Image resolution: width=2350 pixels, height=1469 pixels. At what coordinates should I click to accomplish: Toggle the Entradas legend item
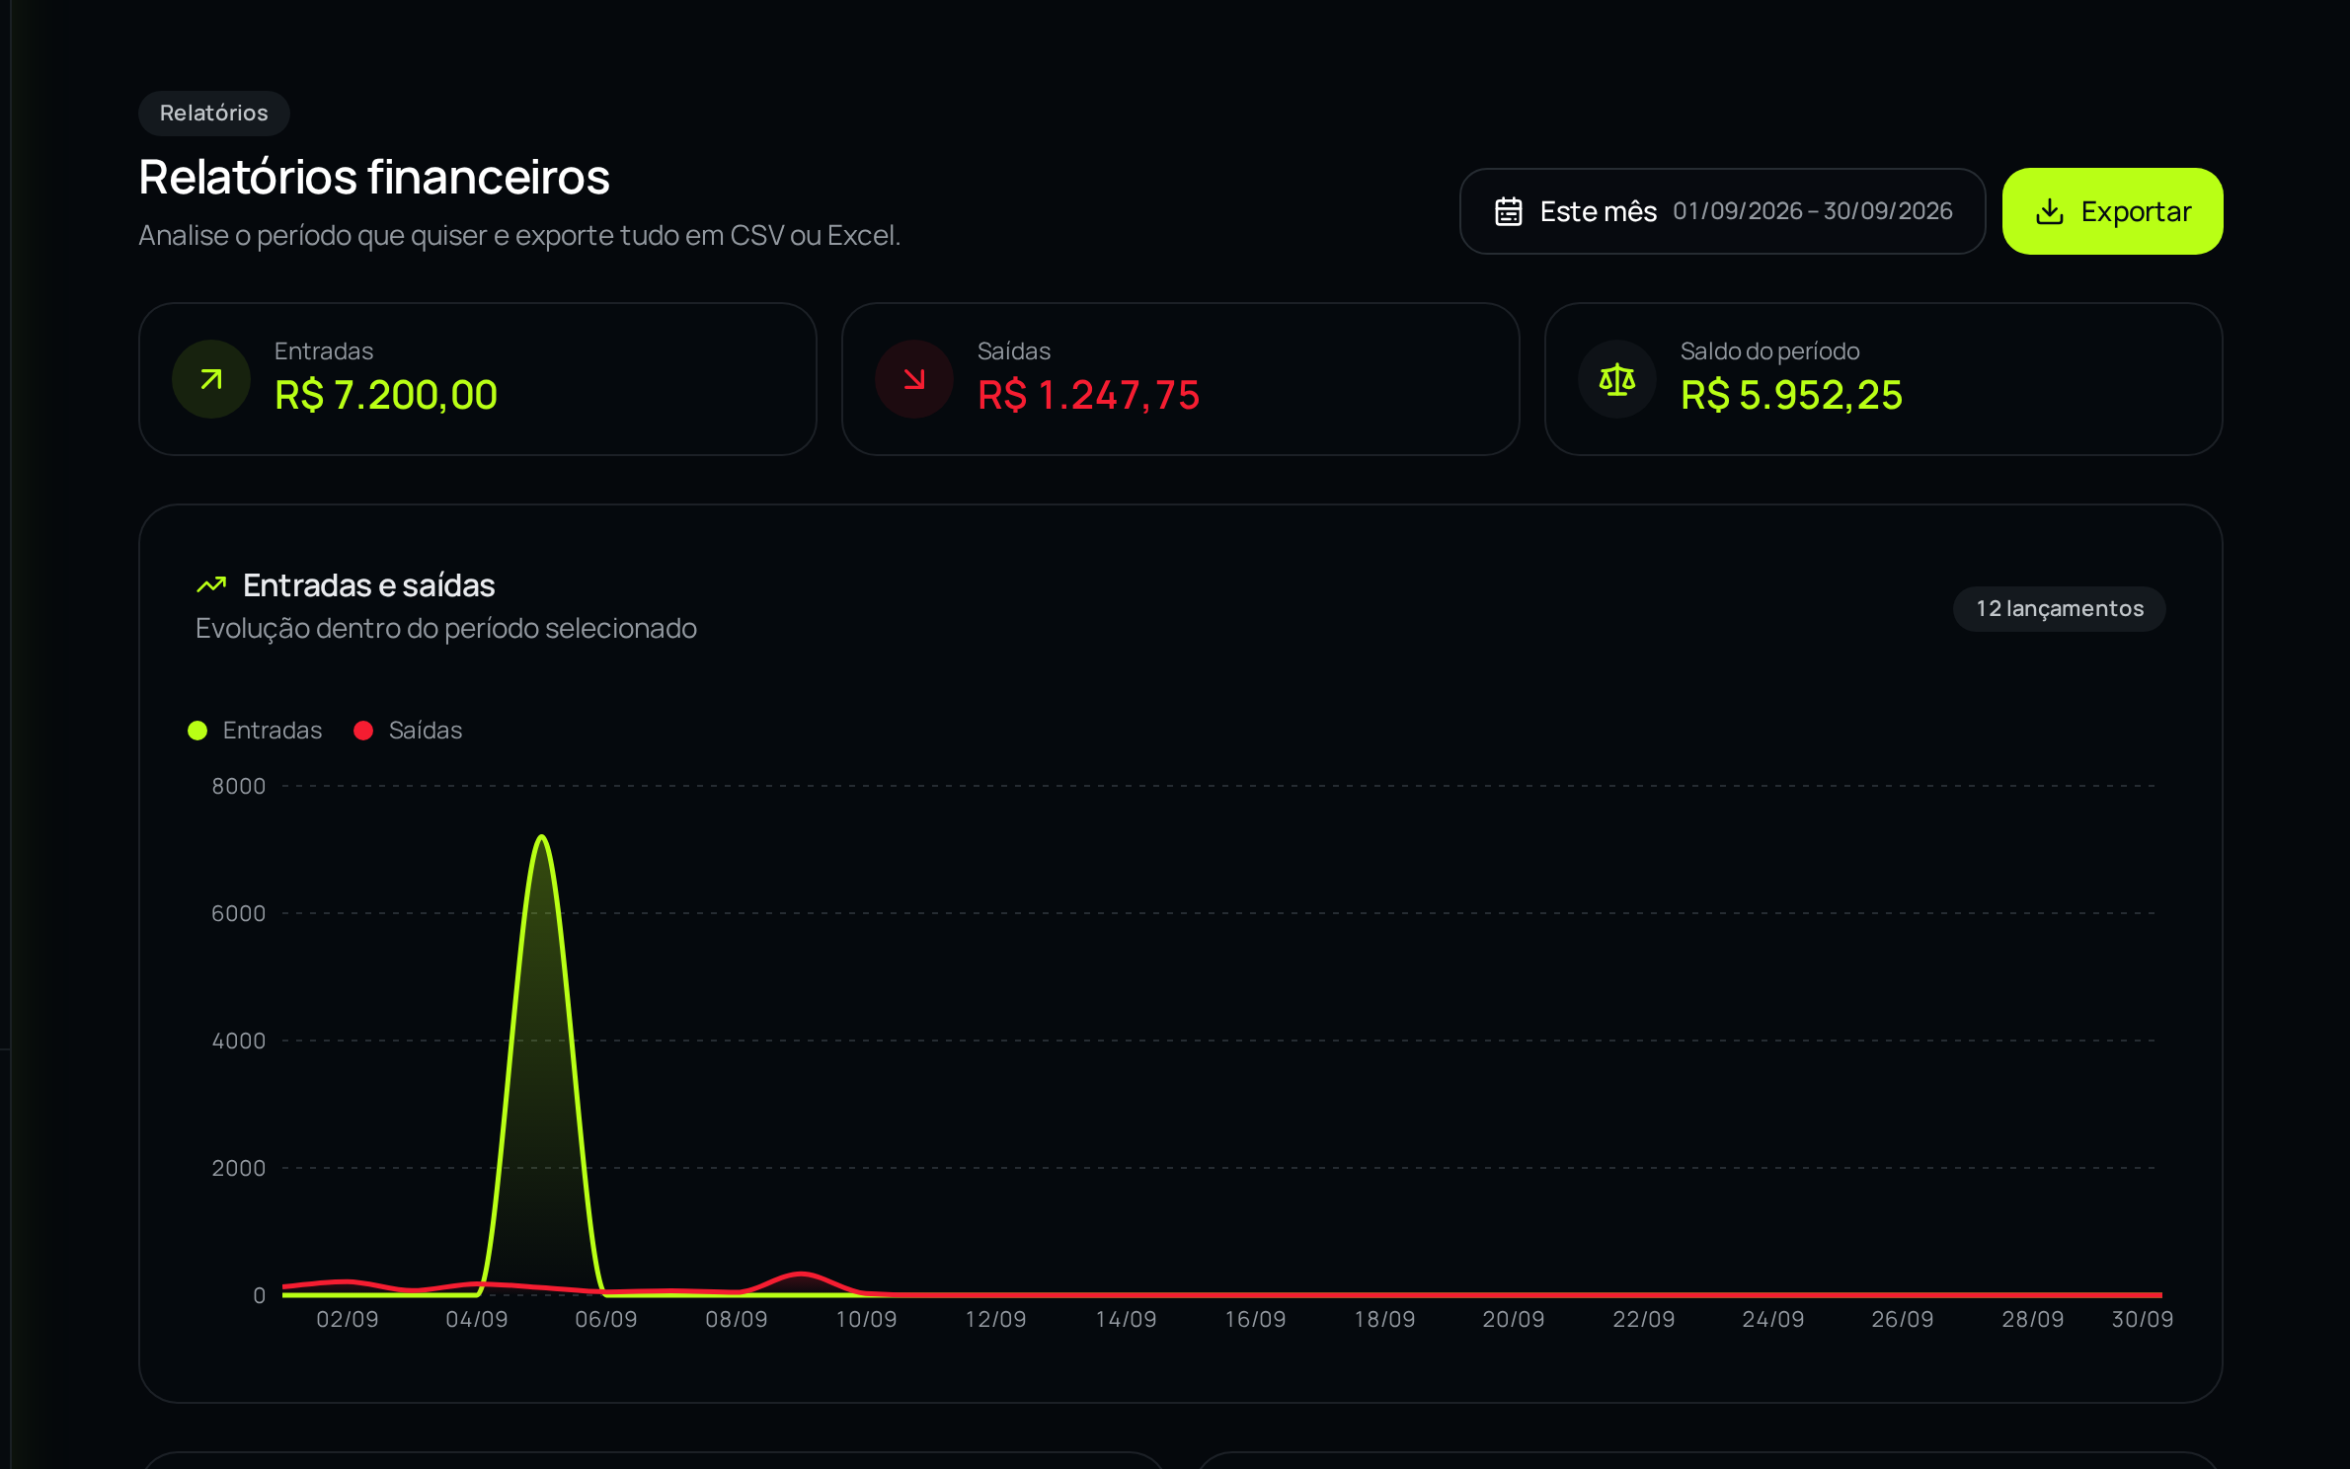coord(256,731)
